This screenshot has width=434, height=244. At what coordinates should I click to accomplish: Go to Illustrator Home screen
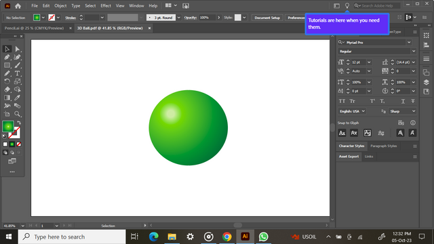pos(18,6)
